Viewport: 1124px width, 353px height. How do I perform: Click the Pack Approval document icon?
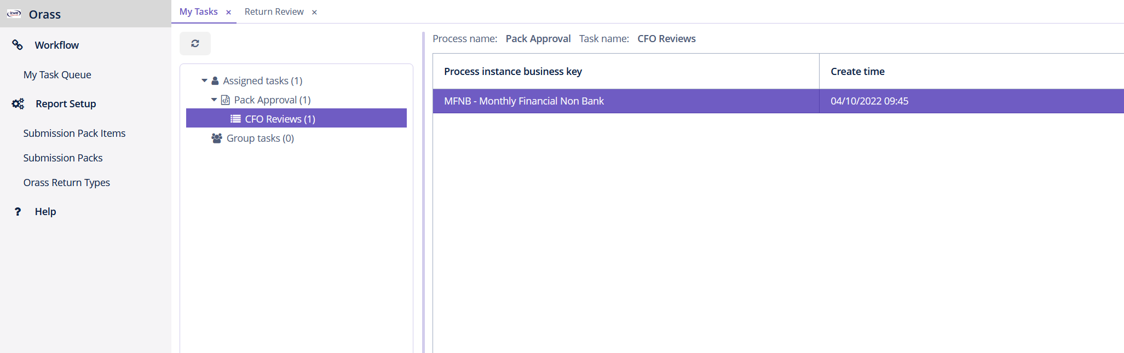(225, 100)
